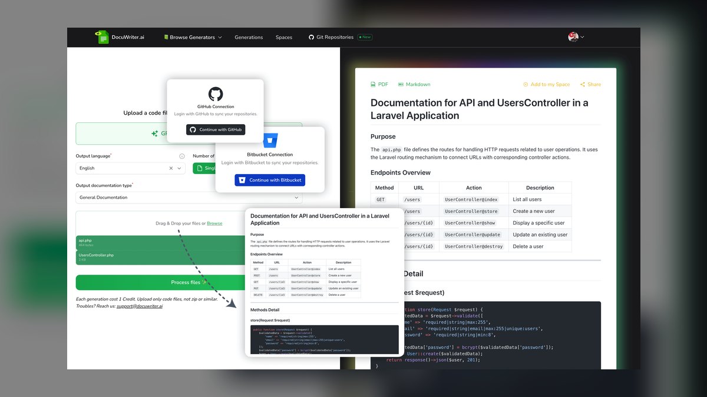
Task: Click Continue with Bitbucket button
Action: click(x=270, y=180)
